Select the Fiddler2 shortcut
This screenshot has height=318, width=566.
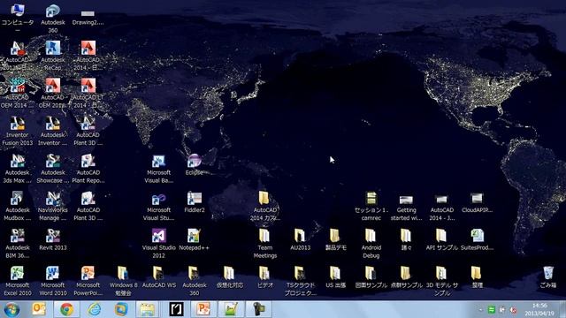(195, 202)
